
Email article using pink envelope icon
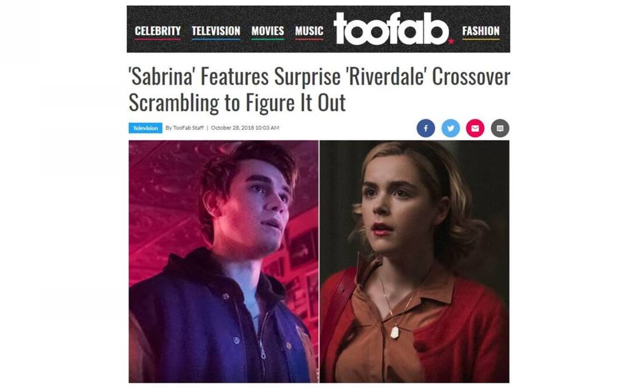[475, 128]
